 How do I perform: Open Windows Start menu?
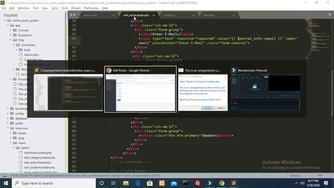(x=6, y=183)
